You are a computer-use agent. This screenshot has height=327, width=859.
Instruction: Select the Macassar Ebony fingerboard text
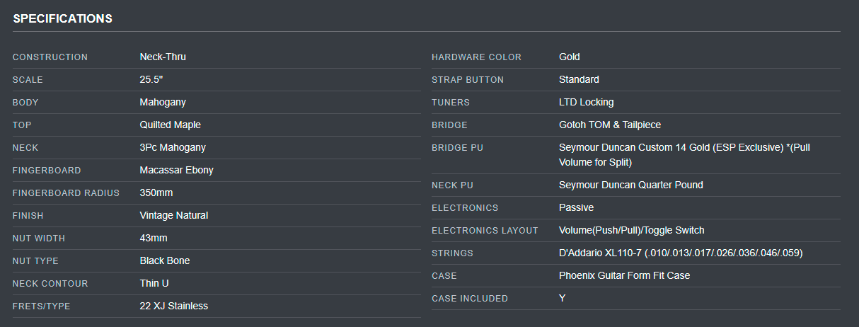point(176,170)
